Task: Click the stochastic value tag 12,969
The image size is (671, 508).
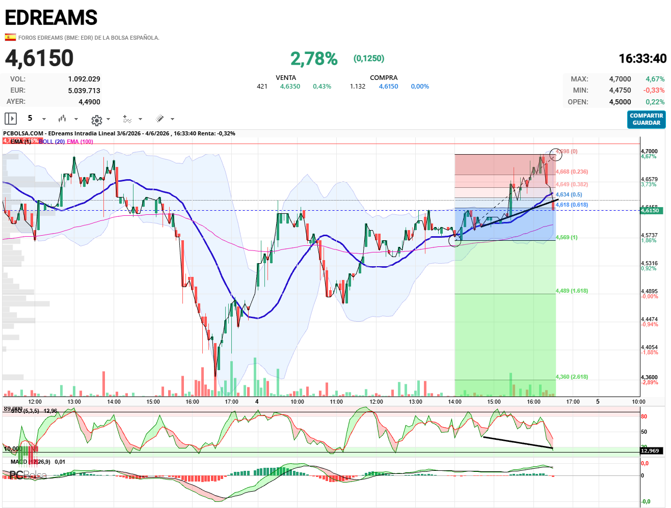Action: pyautogui.click(x=652, y=450)
